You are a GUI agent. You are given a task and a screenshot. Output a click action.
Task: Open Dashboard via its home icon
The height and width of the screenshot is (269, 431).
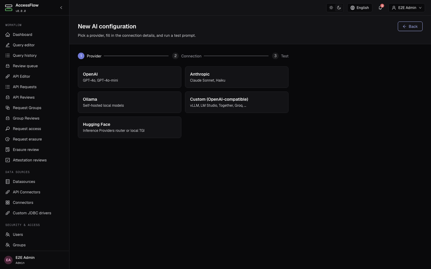point(7,35)
